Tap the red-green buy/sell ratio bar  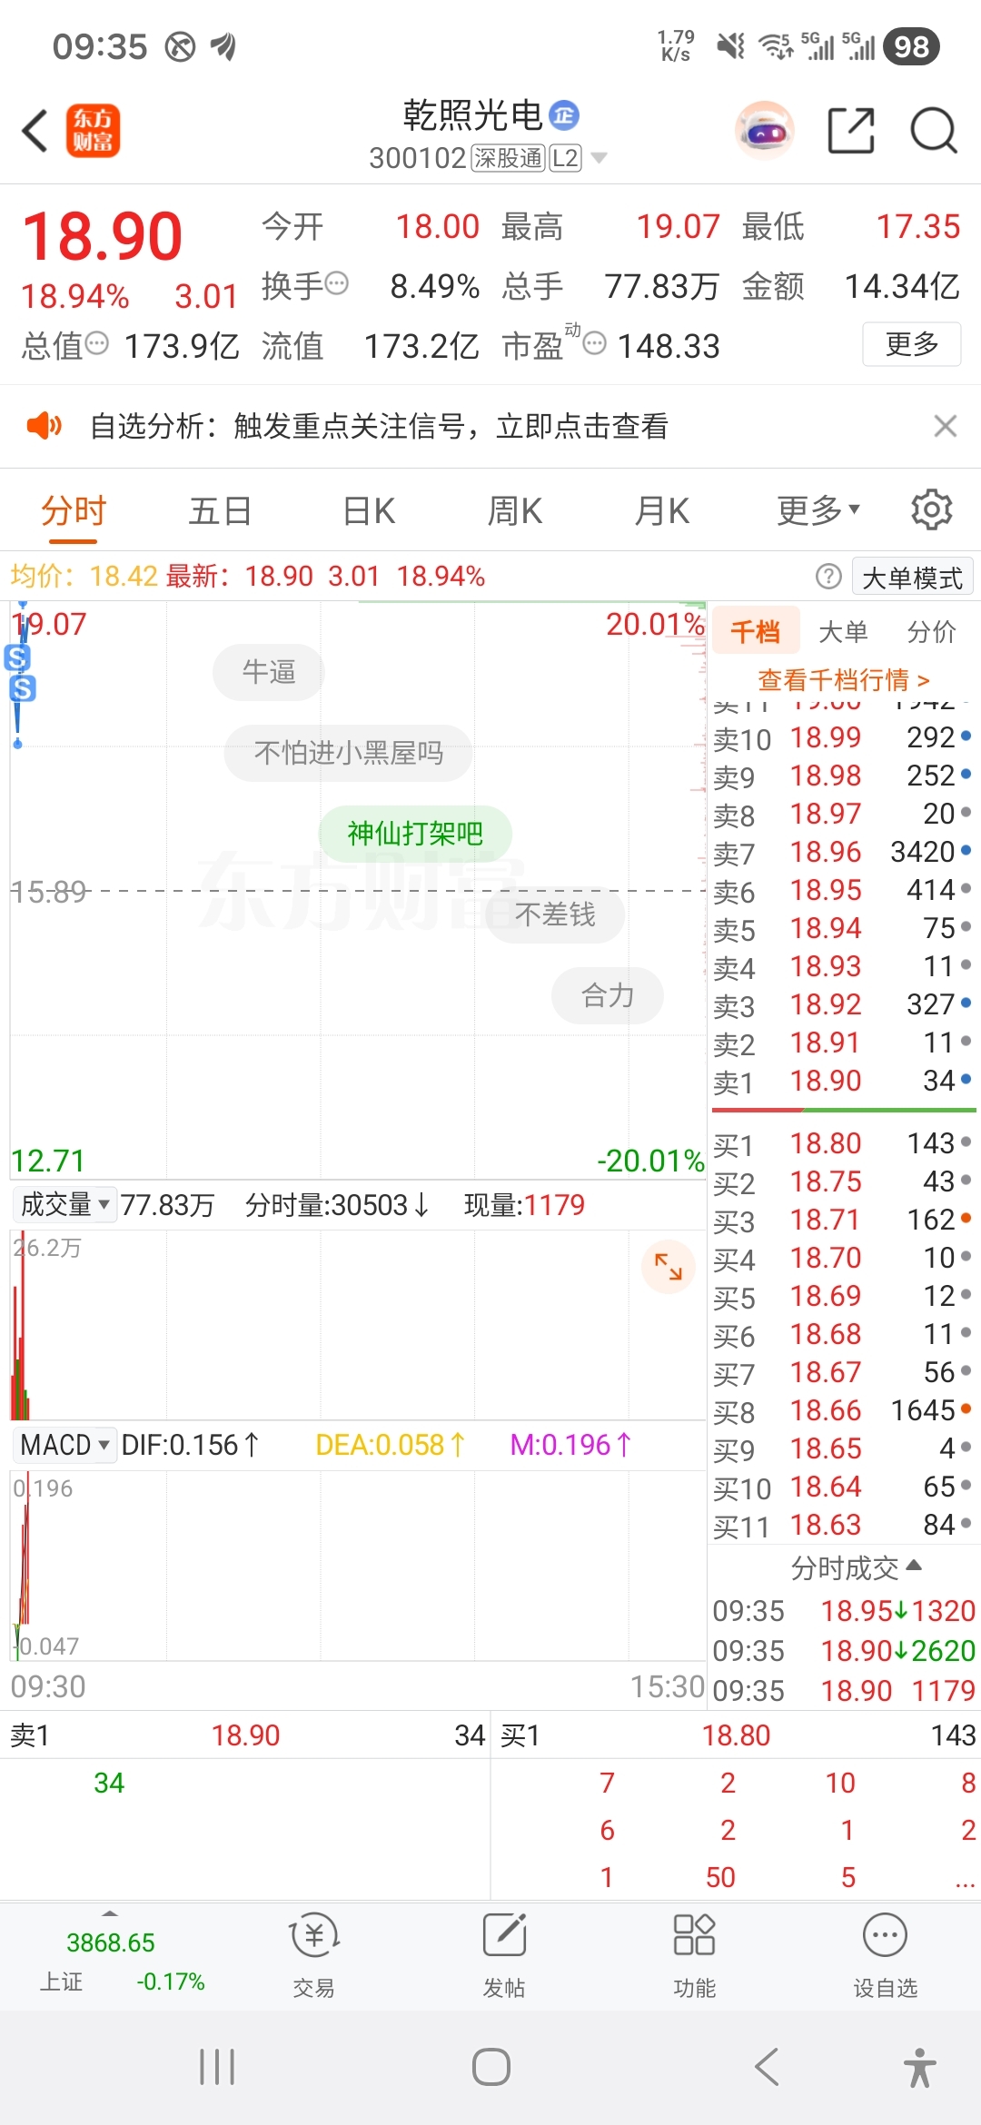(844, 1110)
